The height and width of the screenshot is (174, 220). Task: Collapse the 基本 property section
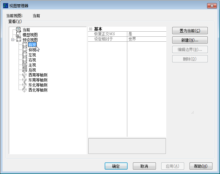[x=91, y=29]
